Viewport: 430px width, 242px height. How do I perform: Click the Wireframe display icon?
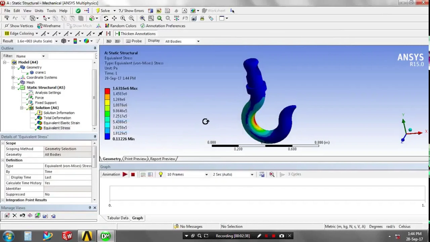point(40,26)
